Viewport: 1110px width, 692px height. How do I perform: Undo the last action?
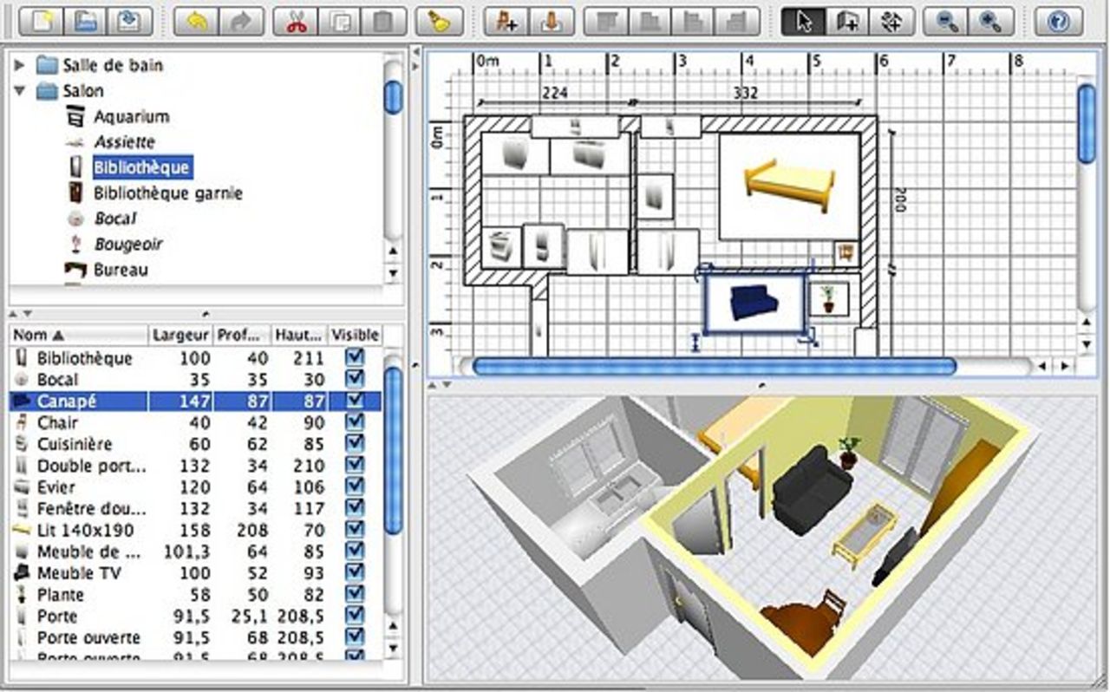point(196,22)
